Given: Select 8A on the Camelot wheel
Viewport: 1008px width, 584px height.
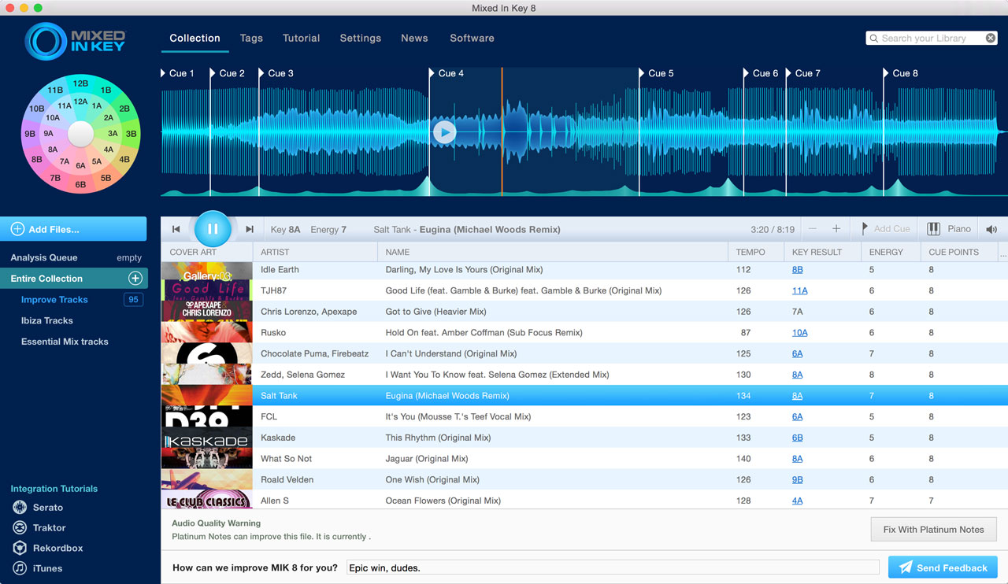Looking at the screenshot, I should (x=53, y=150).
